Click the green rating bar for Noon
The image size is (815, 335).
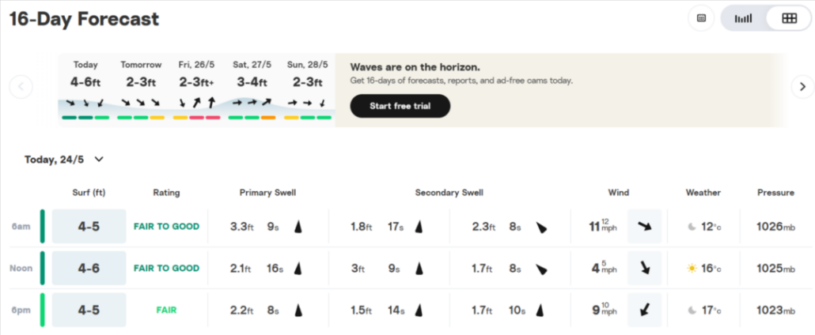pyautogui.click(x=43, y=268)
